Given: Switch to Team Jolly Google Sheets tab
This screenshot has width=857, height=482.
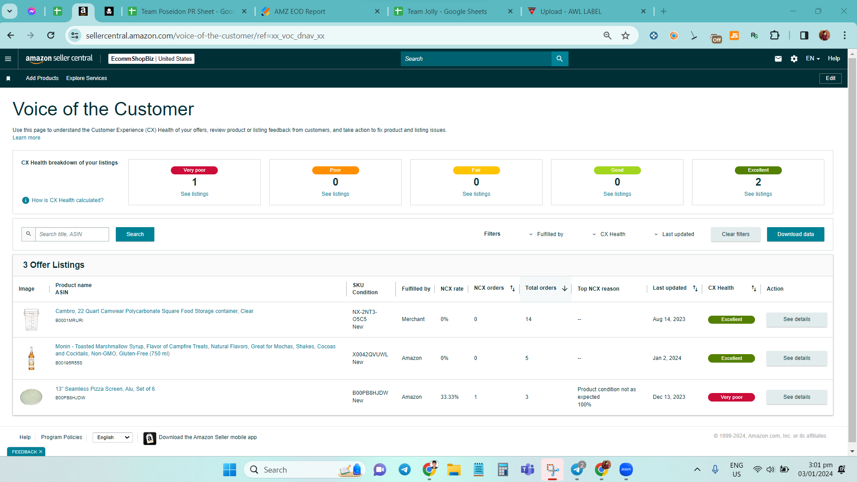Looking at the screenshot, I should [x=454, y=12].
